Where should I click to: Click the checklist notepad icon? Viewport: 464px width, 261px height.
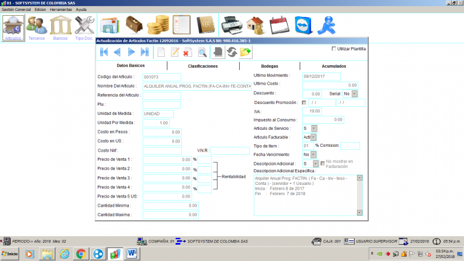[x=181, y=25]
